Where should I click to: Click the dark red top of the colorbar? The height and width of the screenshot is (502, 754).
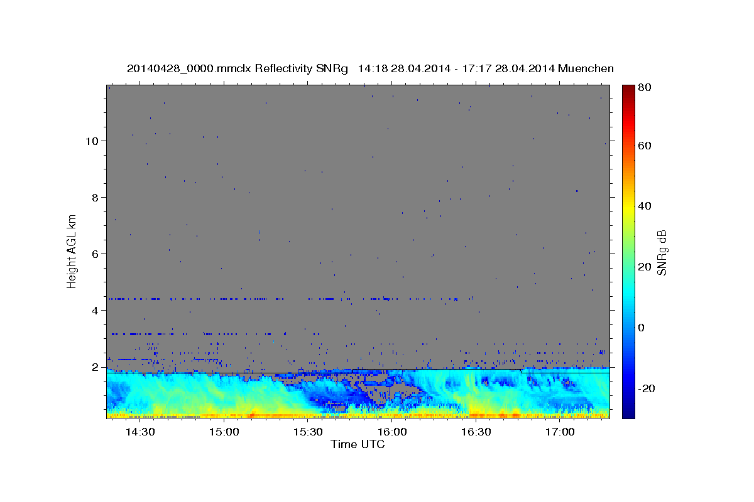[x=628, y=90]
